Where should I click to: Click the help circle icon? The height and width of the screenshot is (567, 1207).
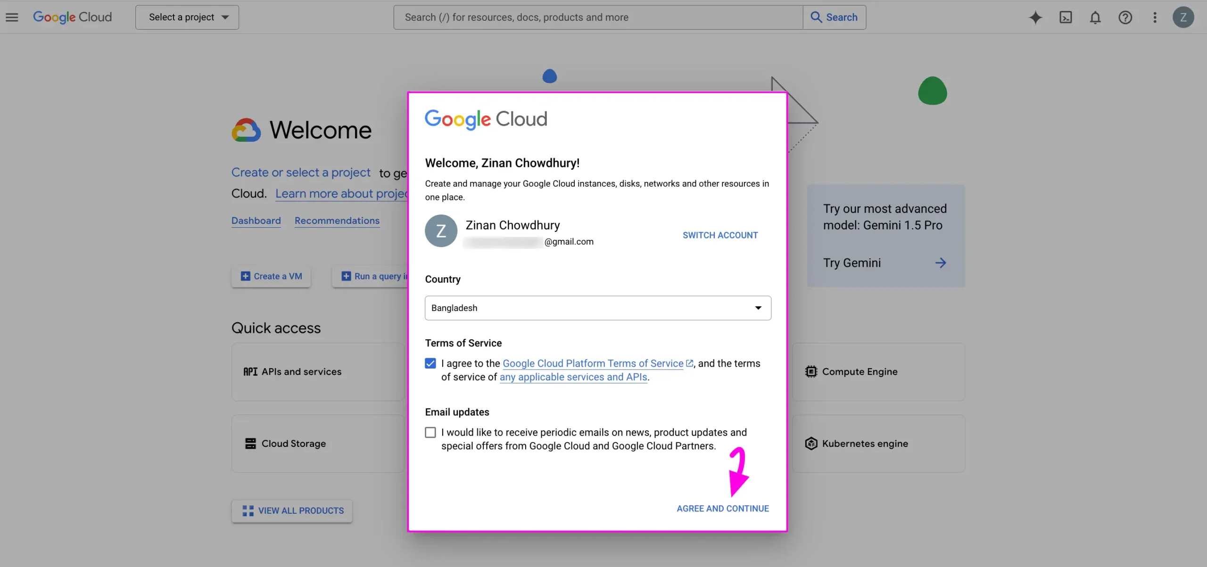(x=1124, y=17)
